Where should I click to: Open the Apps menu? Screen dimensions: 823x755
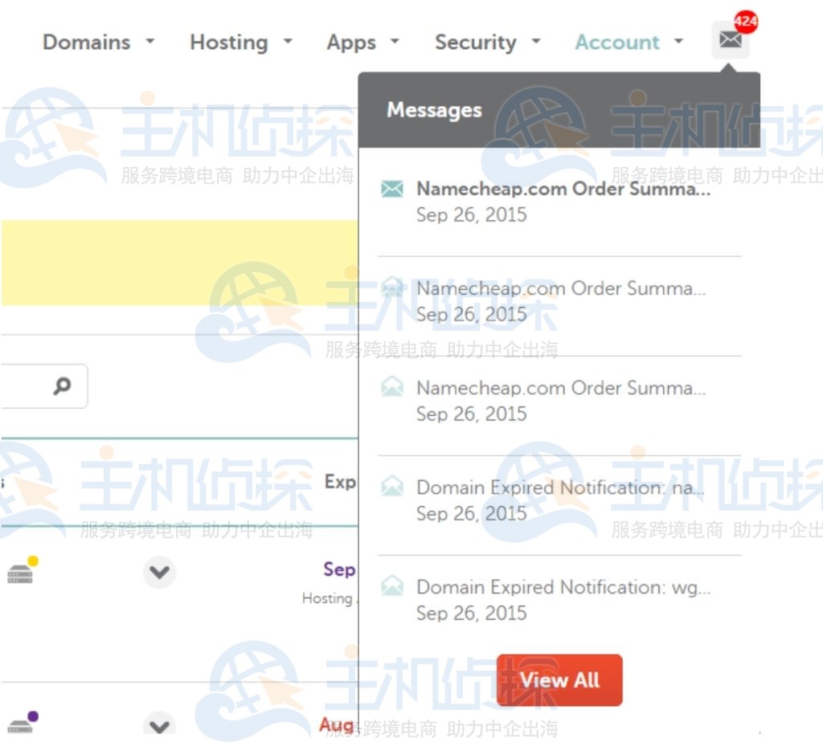(x=351, y=43)
